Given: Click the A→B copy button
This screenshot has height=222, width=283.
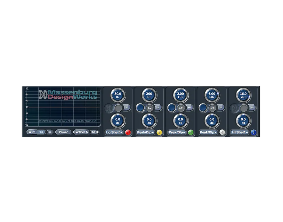Looking at the screenshot, I should 95,132.
